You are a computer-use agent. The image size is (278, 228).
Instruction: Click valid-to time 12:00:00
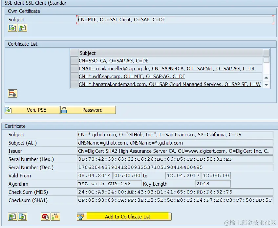[216, 175]
